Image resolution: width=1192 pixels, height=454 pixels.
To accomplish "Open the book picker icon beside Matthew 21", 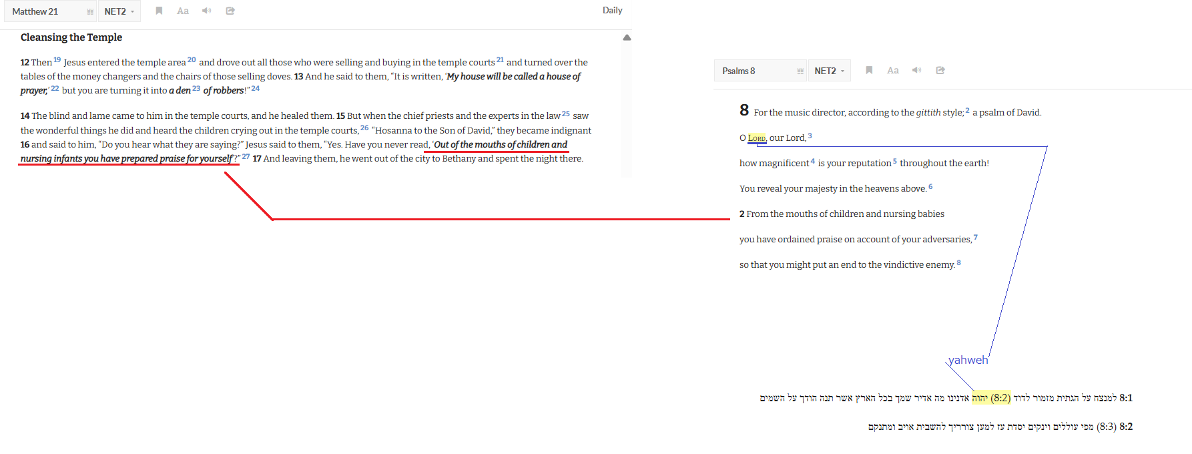I will [90, 11].
